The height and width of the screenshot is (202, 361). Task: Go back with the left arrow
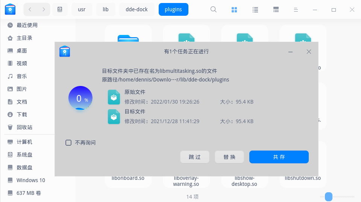(x=30, y=9)
